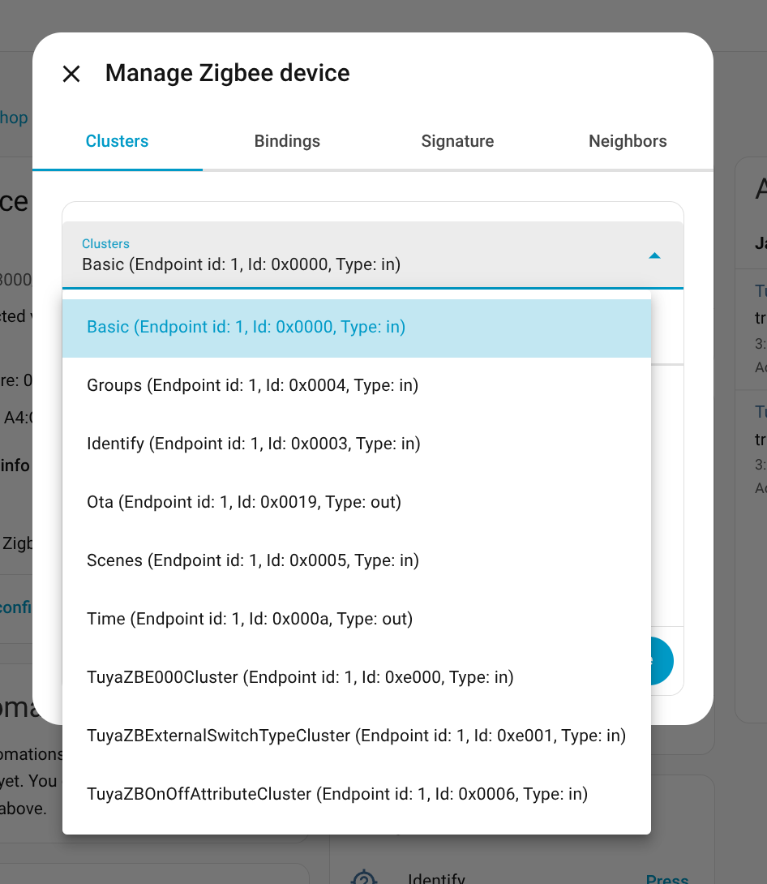Open first device link in activity panel
767x884 pixels.
[x=761, y=291]
